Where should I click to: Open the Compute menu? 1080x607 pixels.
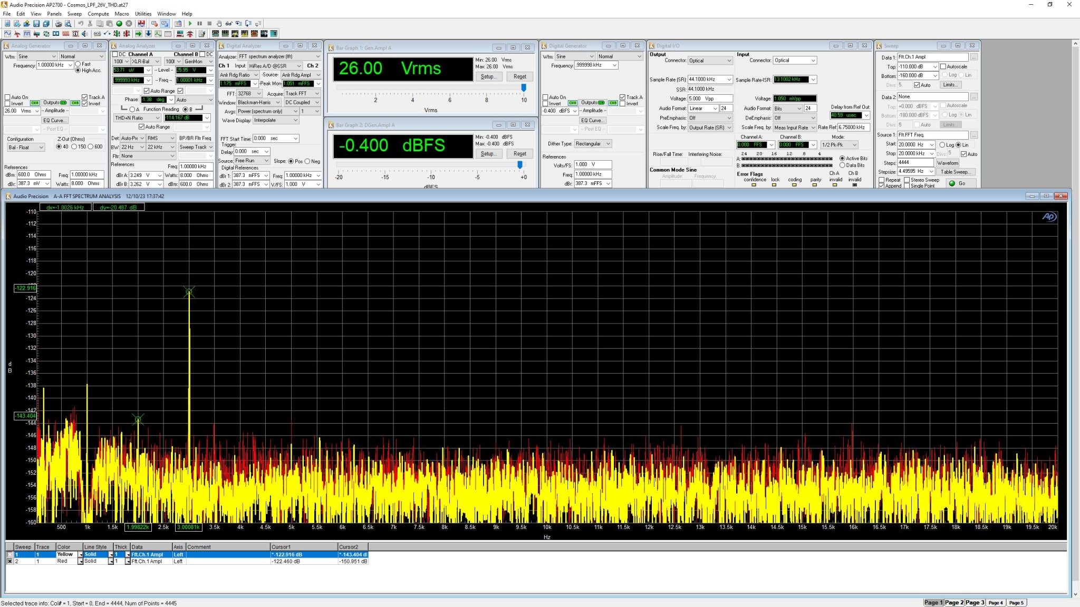tap(98, 14)
